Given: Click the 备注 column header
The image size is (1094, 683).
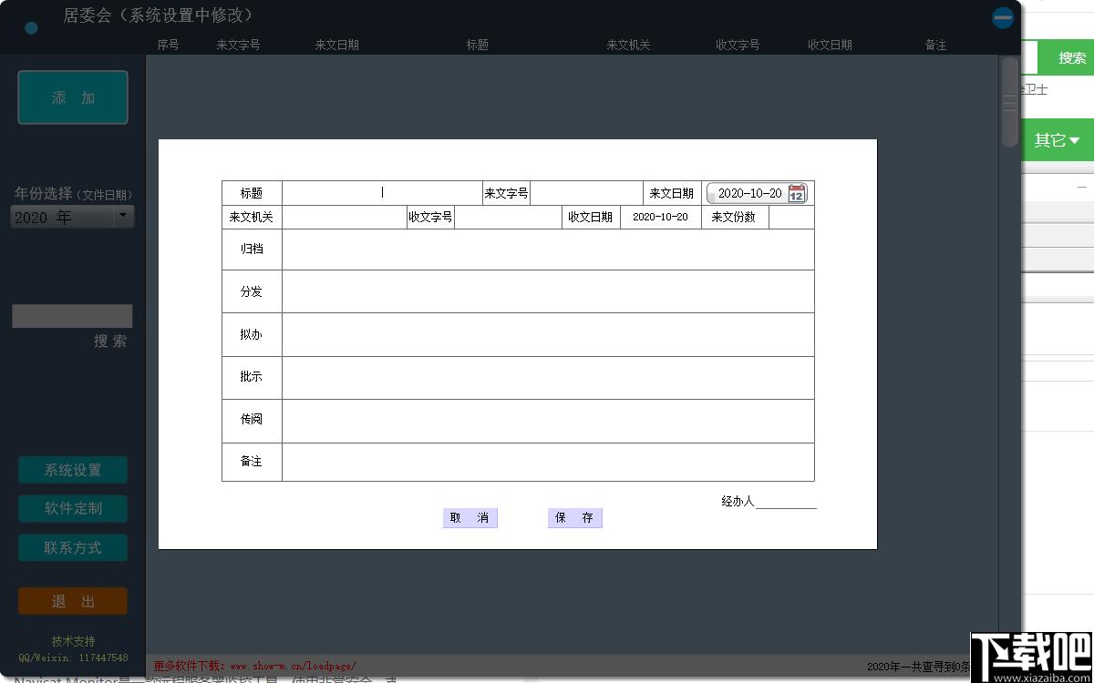Looking at the screenshot, I should (935, 45).
